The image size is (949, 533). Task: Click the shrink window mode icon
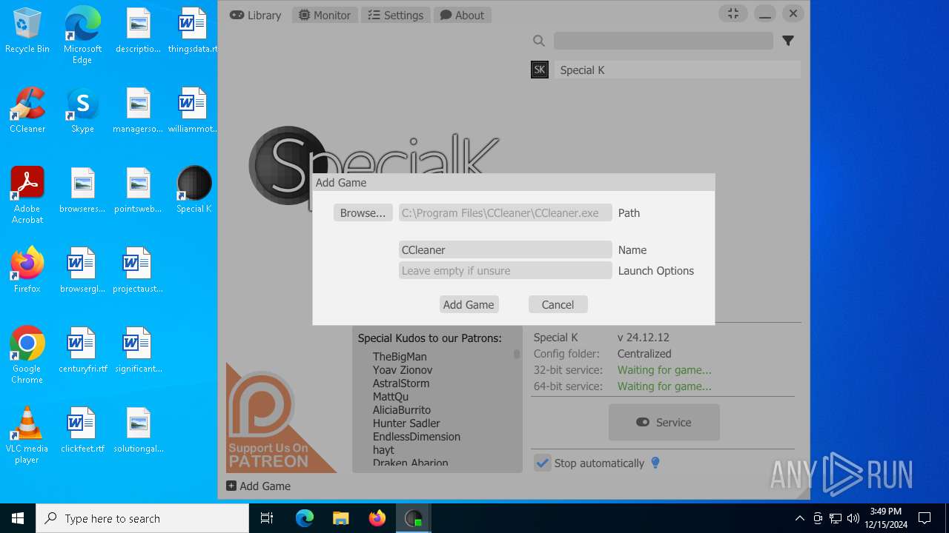coord(733,14)
